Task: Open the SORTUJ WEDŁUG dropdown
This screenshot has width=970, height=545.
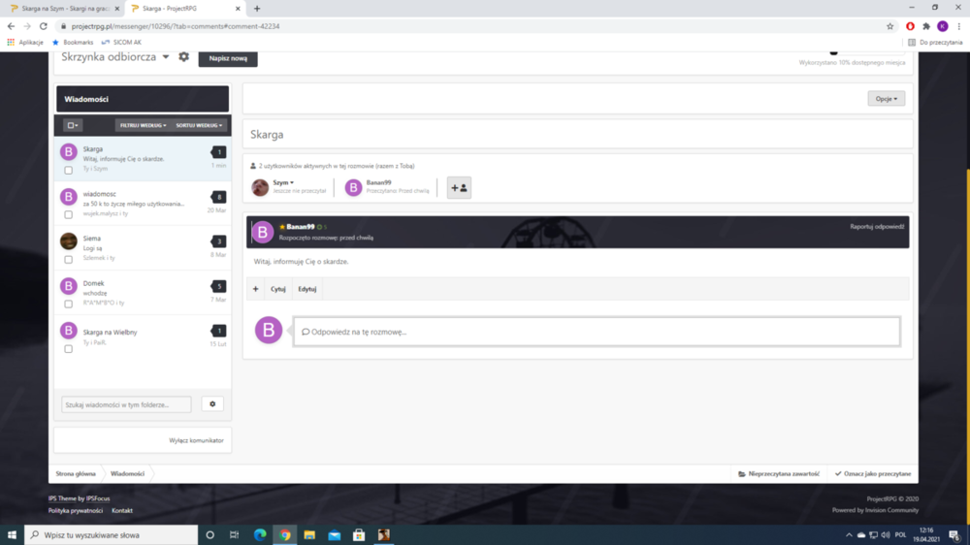Action: pyautogui.click(x=199, y=125)
